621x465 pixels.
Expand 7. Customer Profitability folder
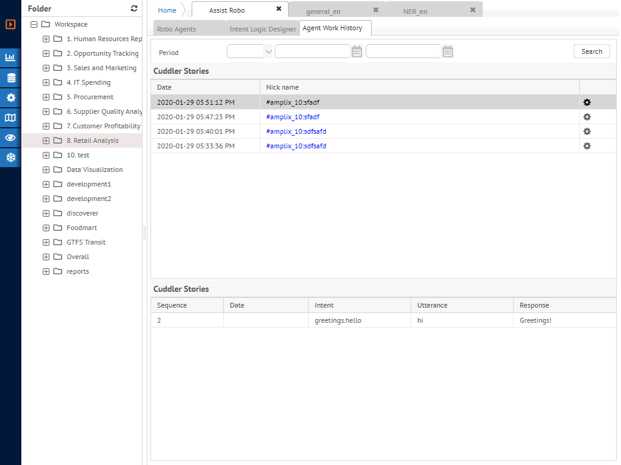coord(46,126)
